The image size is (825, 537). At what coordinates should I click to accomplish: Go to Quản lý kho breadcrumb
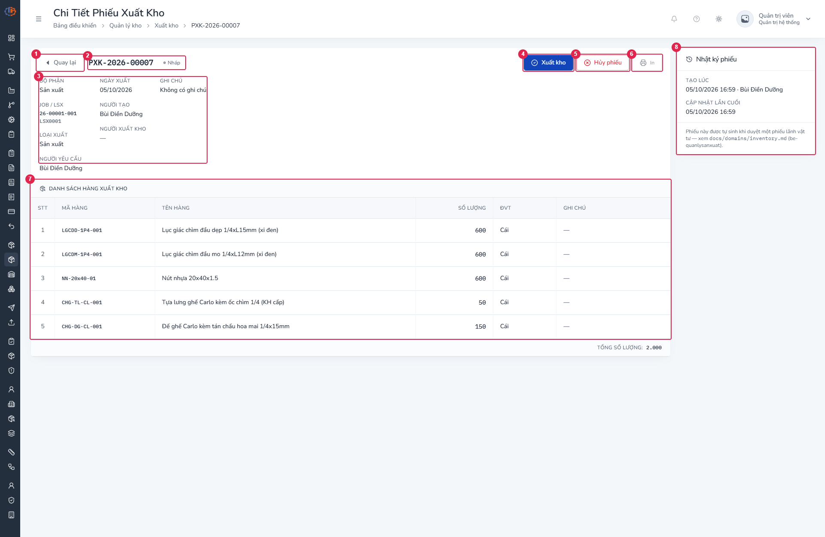point(125,26)
